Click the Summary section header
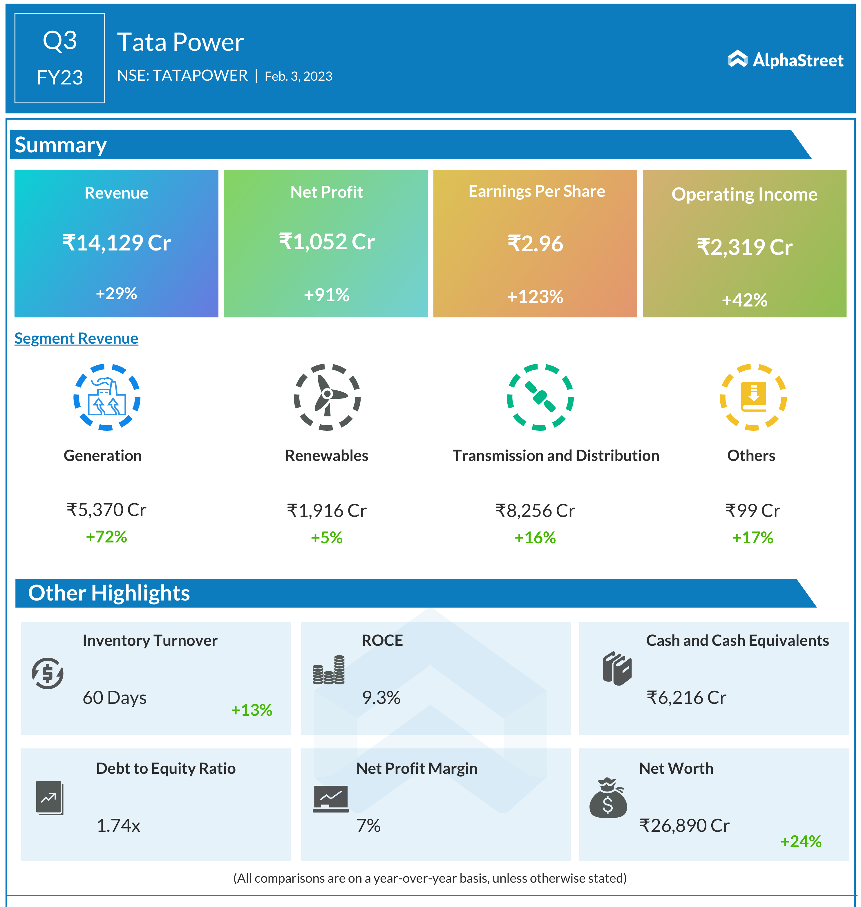This screenshot has height=907, width=861. coord(61,145)
